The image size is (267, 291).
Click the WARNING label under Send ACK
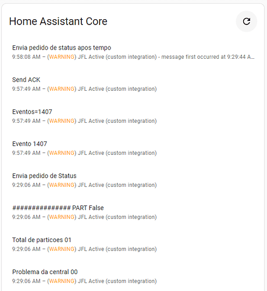click(x=62, y=89)
